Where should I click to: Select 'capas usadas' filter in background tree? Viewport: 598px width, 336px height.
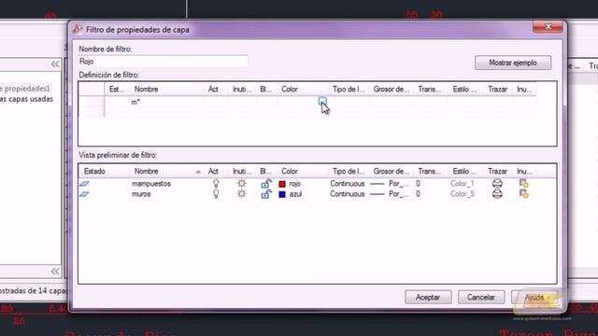point(26,99)
